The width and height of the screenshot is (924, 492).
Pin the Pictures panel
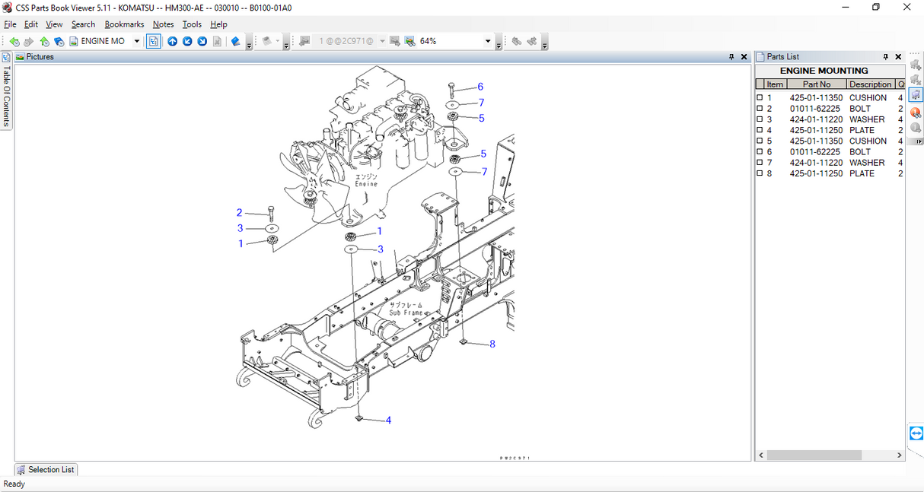(731, 57)
